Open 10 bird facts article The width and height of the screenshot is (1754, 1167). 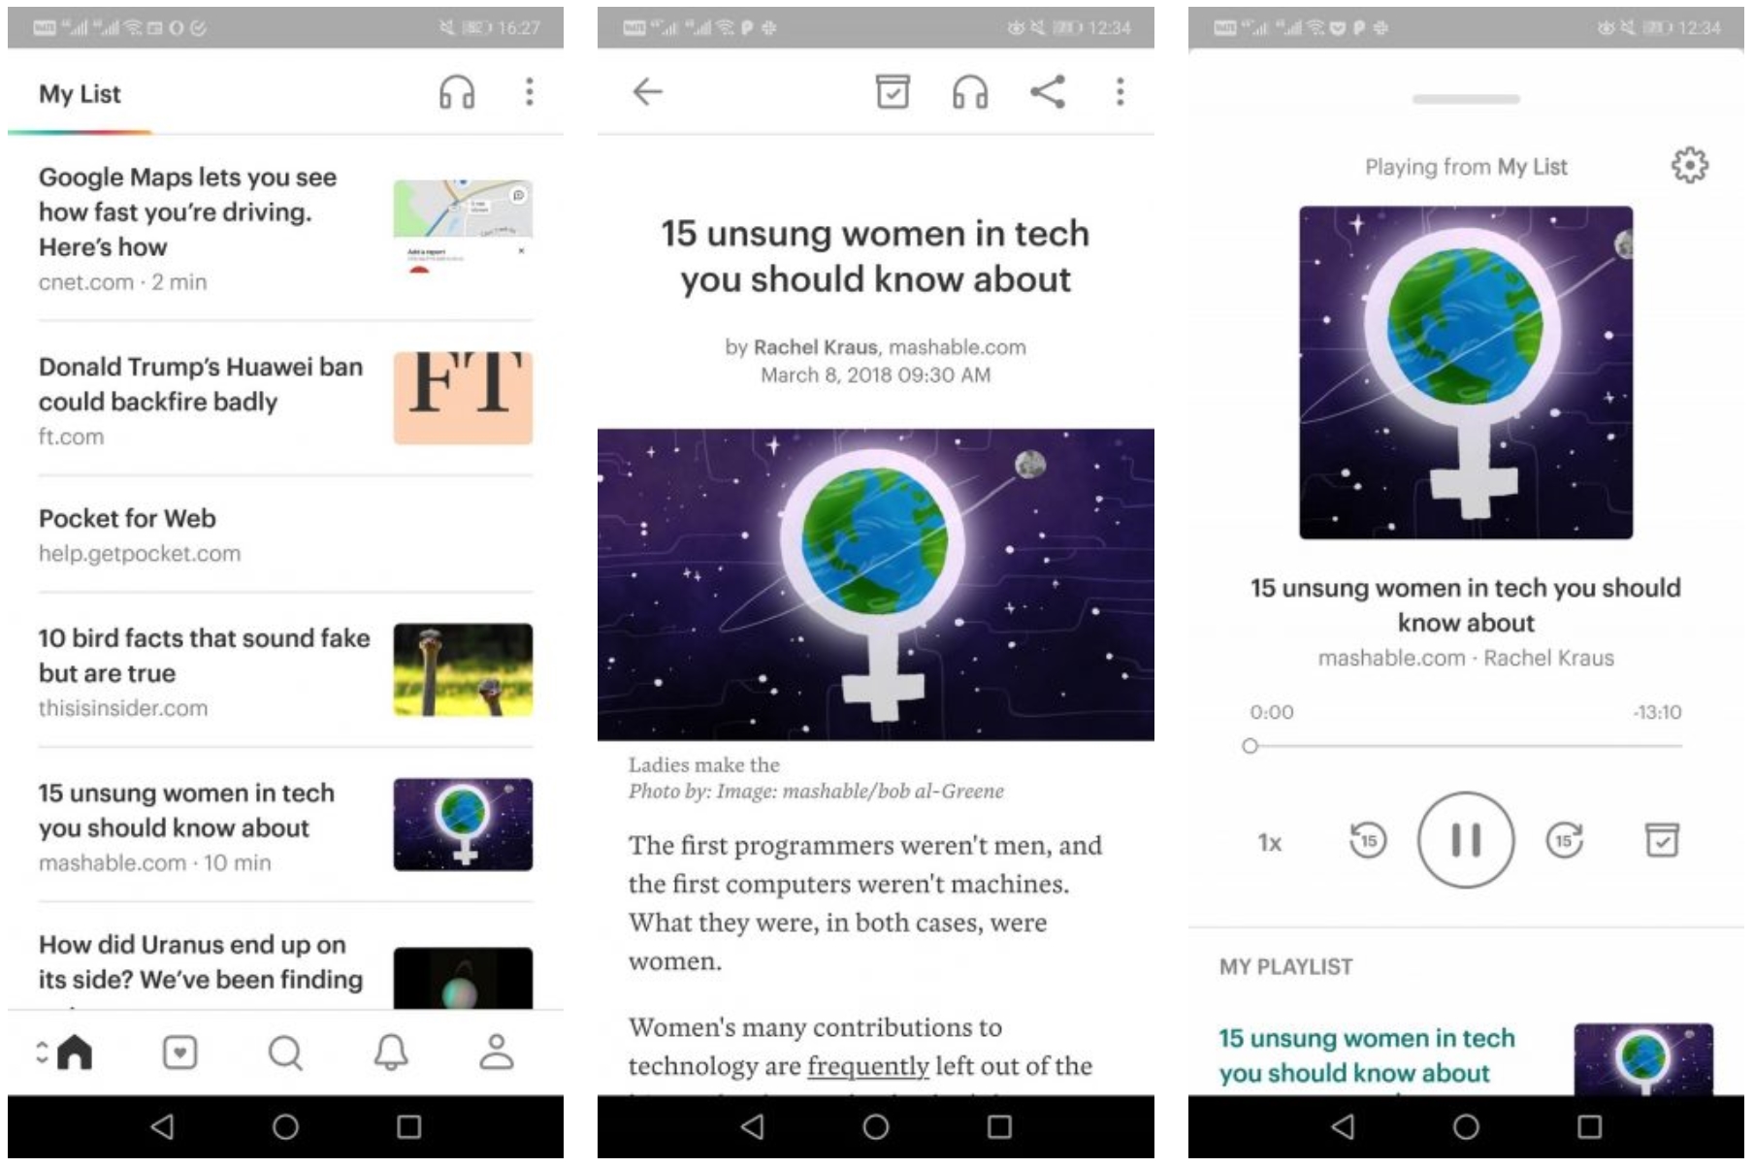click(285, 670)
